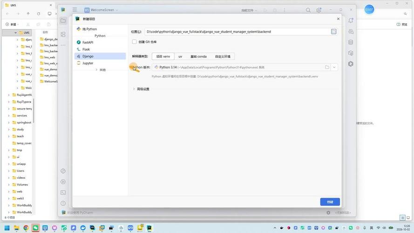The image size is (414, 233).
Task: Open the Python version dropdown arrow
Action: (334, 68)
